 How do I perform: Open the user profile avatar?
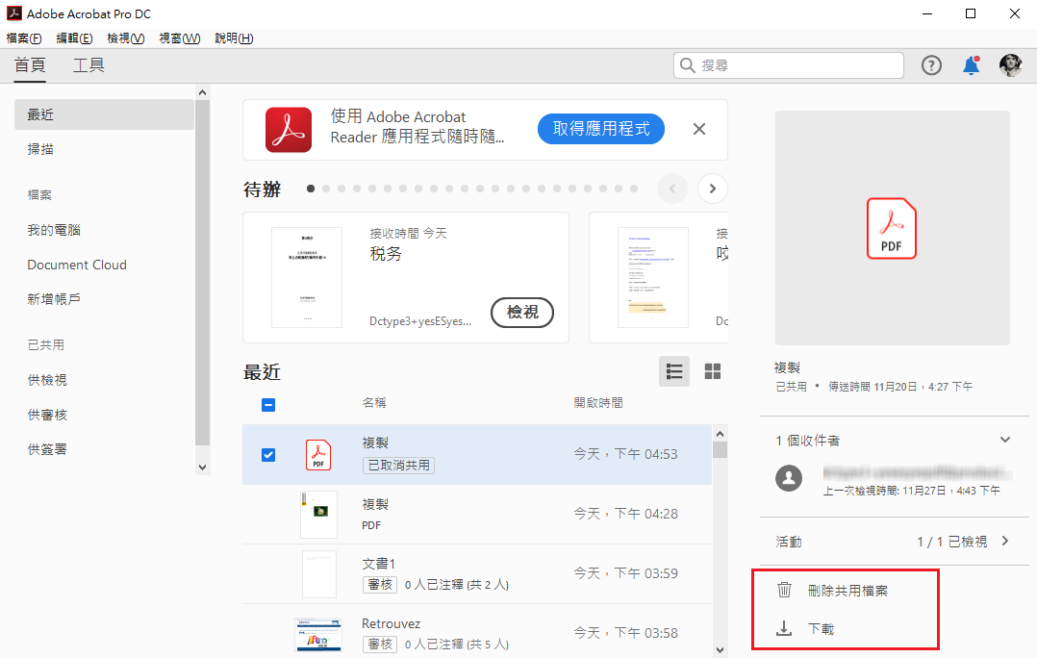(x=1010, y=65)
